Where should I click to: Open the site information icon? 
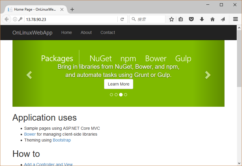(15, 19)
